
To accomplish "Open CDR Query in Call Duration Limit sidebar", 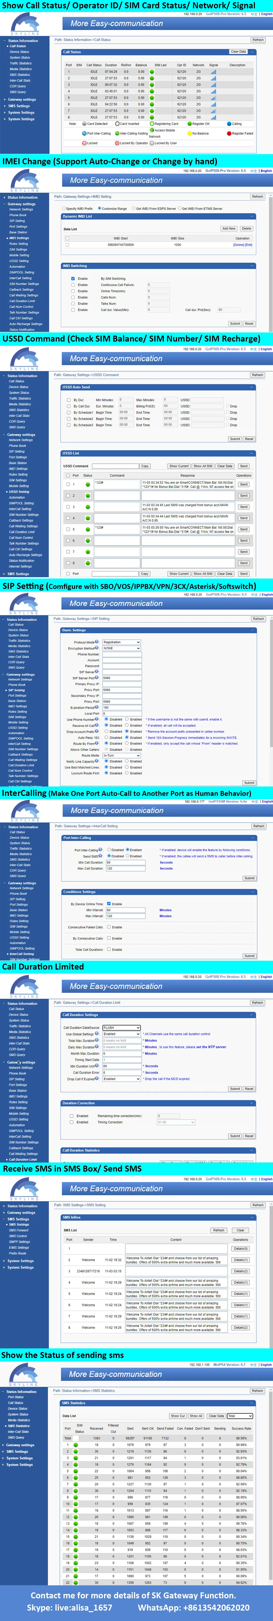I will (x=17, y=1049).
